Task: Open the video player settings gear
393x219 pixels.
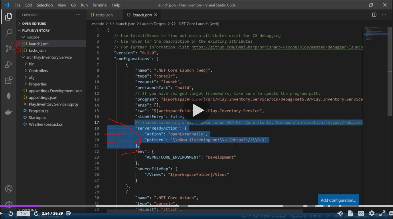Action: coord(372,213)
